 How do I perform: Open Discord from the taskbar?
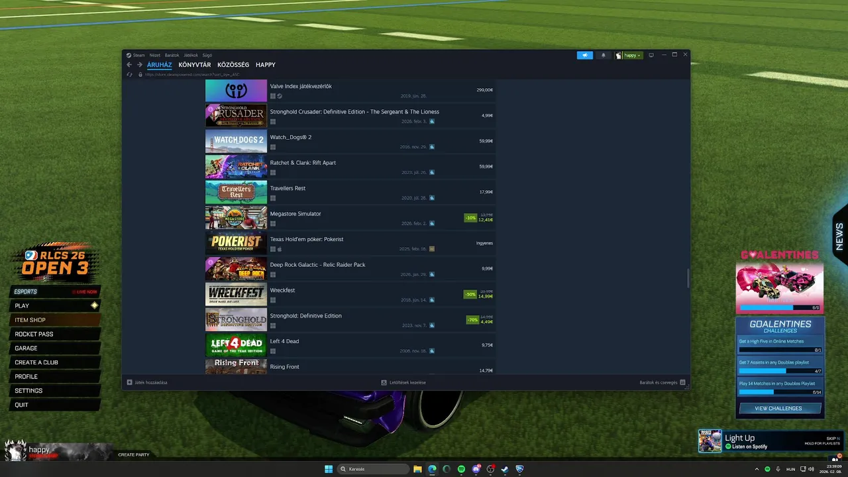[476, 469]
